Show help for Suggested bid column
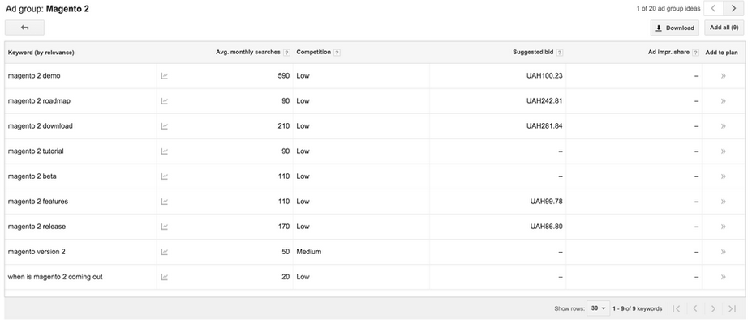Image resolution: width=752 pixels, height=323 pixels. [560, 53]
